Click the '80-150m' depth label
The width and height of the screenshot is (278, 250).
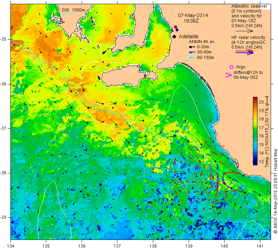pos(205,58)
